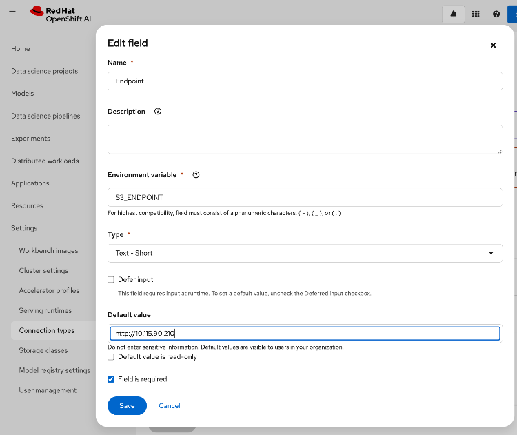
Task: Open Data science projects
Action: click(x=45, y=71)
